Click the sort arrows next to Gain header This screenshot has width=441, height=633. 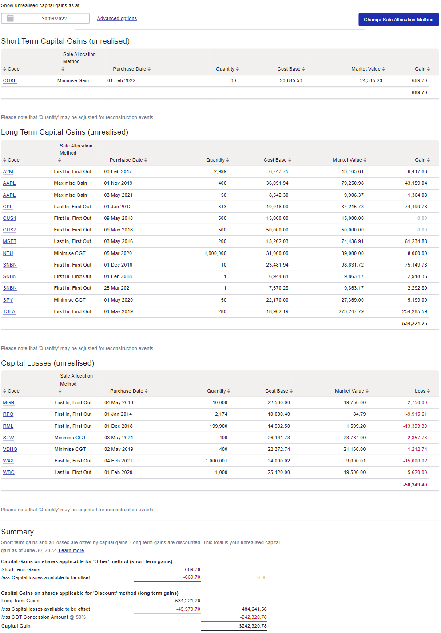428,69
